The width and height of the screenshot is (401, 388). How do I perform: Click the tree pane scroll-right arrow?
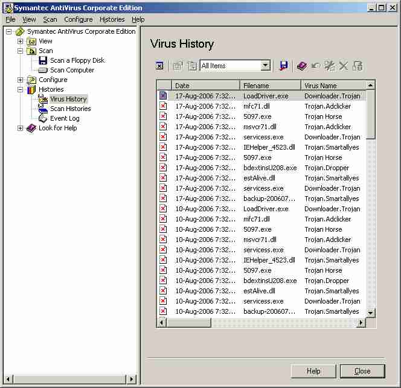(132, 379)
